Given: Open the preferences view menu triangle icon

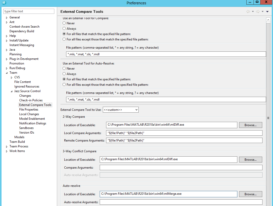Looking at the screenshot, I should pos(267,12).
